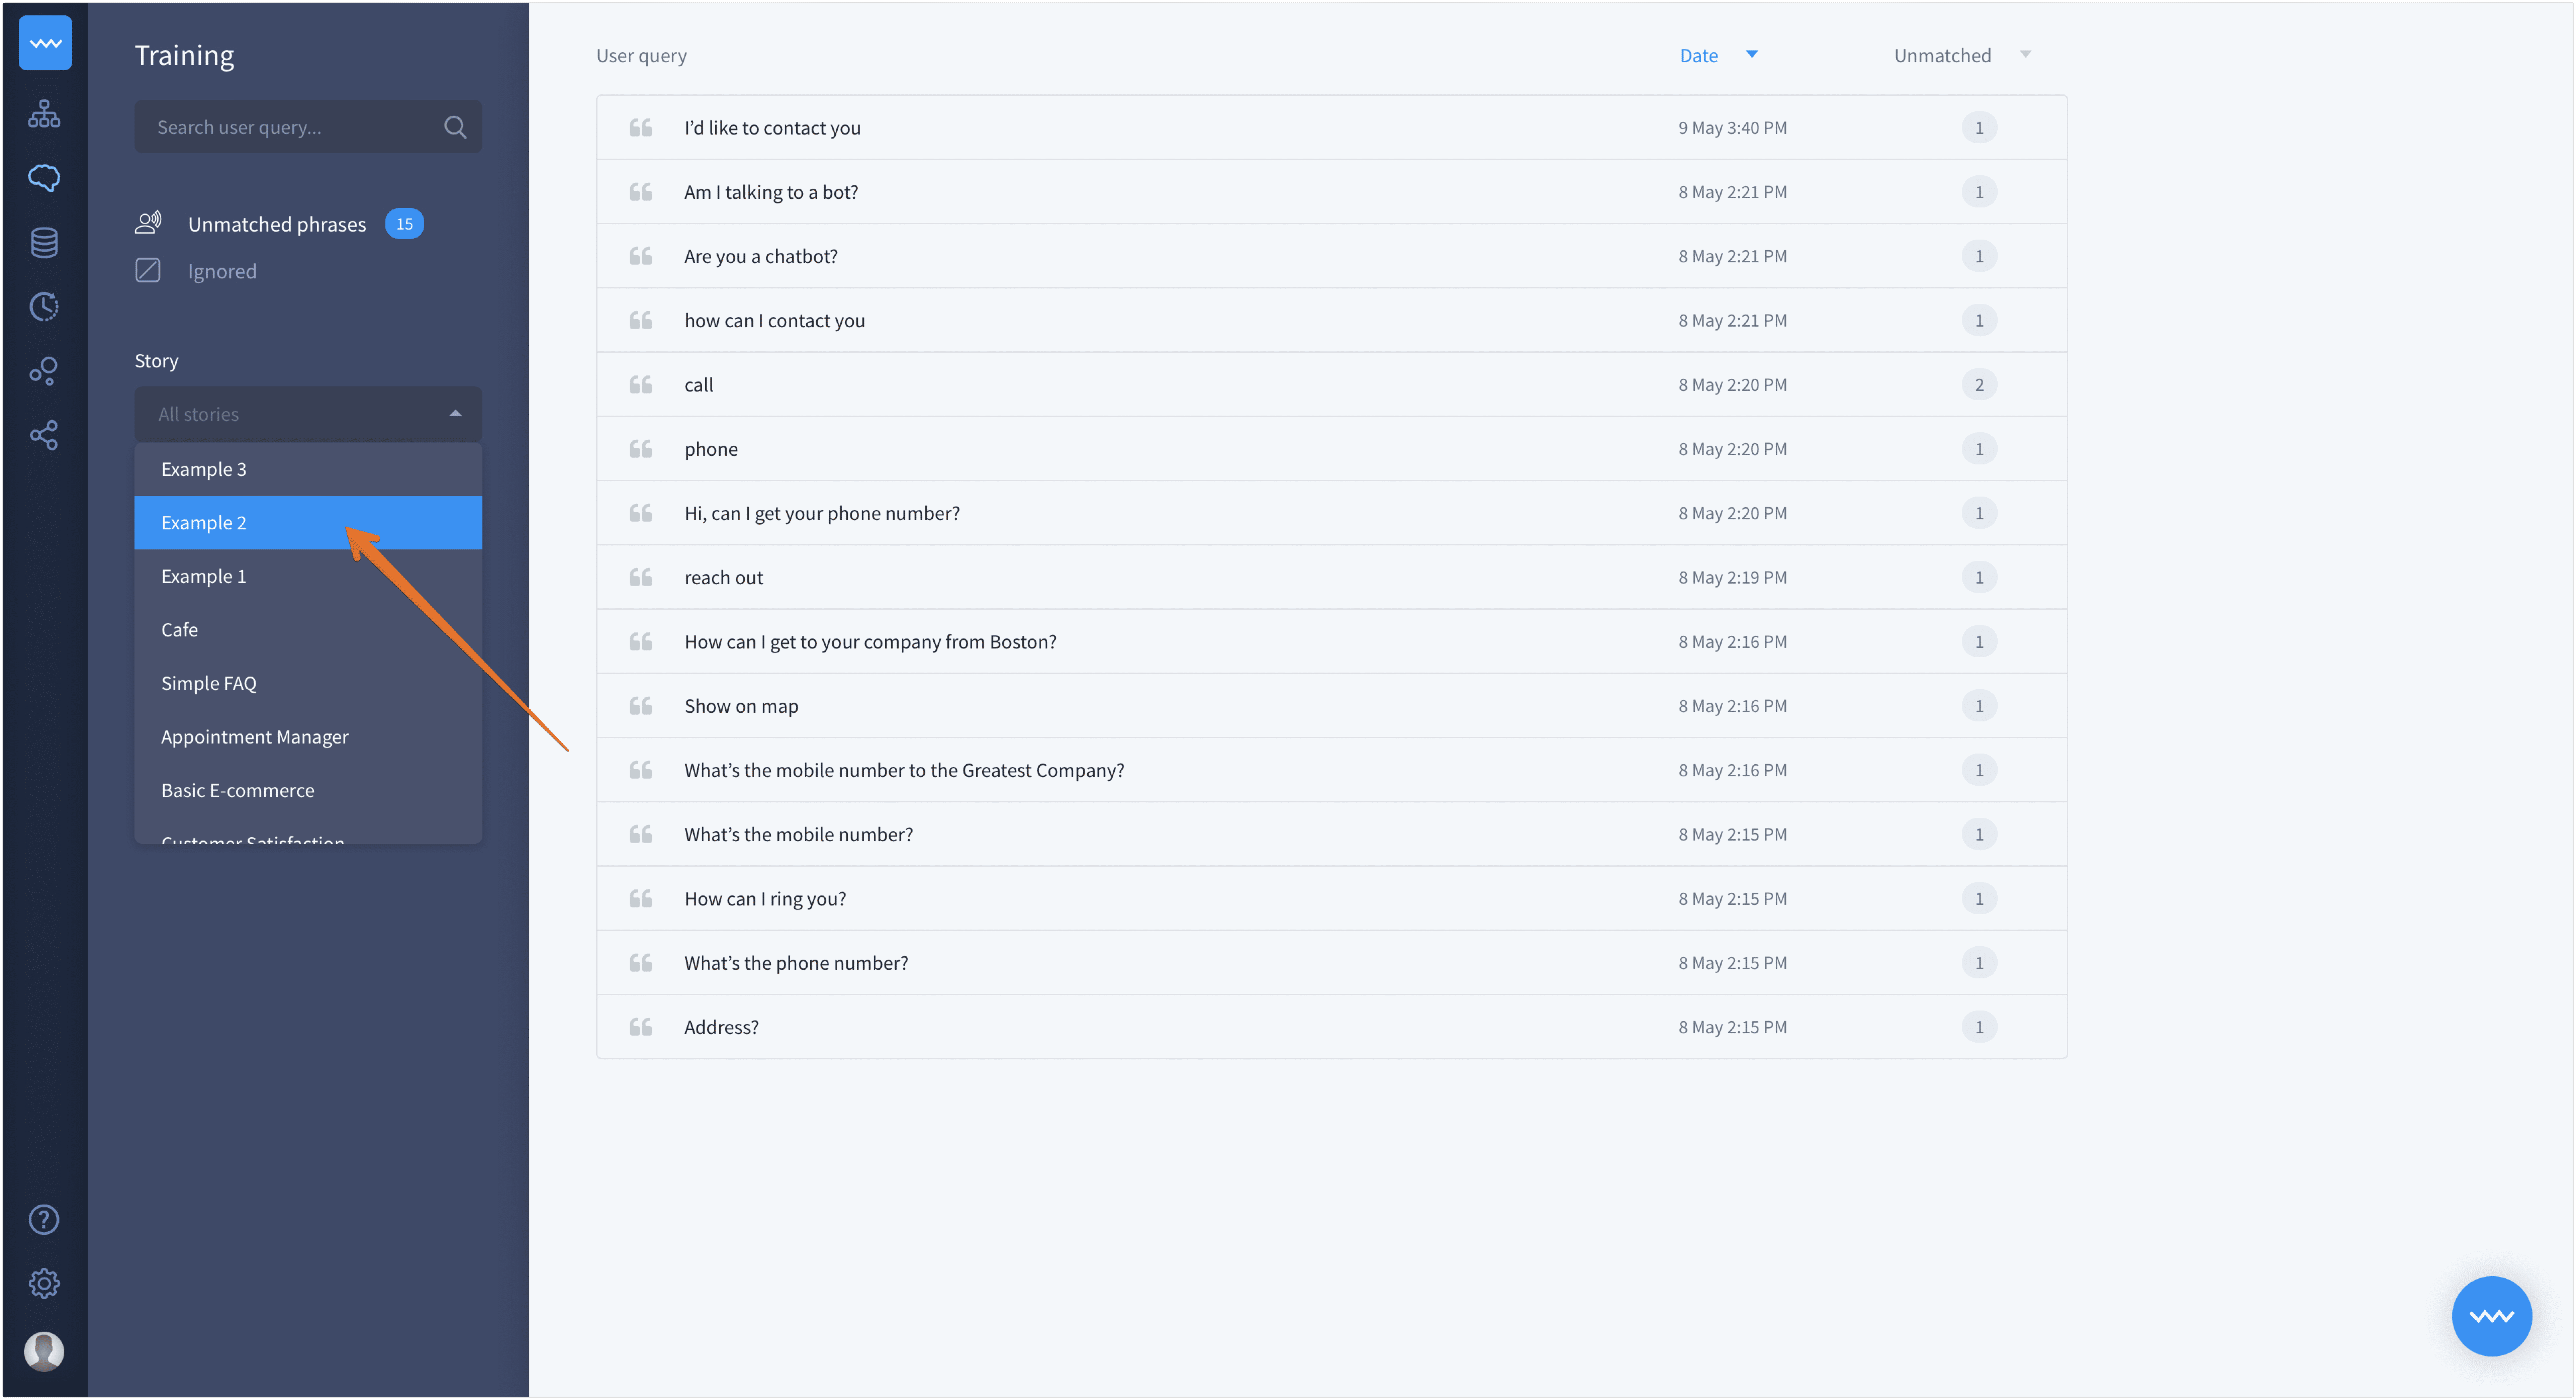Click quote icon beside 'Address?'
The image size is (2576, 1400).
pyautogui.click(x=641, y=1027)
